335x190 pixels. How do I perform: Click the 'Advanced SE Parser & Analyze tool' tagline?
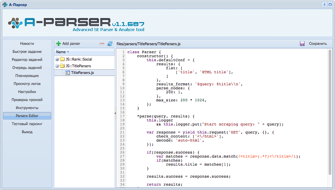pos(109,30)
